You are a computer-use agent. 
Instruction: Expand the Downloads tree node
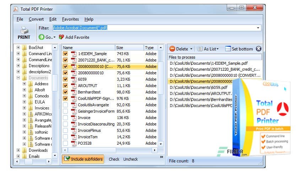[x=18, y=150]
